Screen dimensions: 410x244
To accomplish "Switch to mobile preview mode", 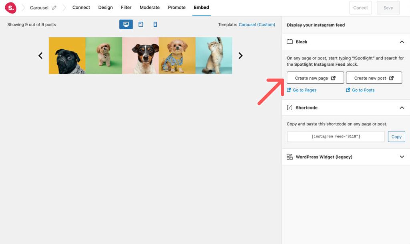I will (155, 24).
